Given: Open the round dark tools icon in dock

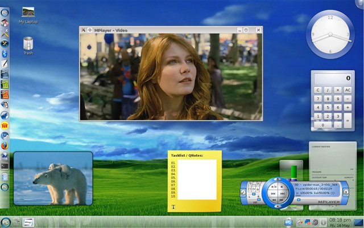Looking at the screenshot, I should (5, 43).
